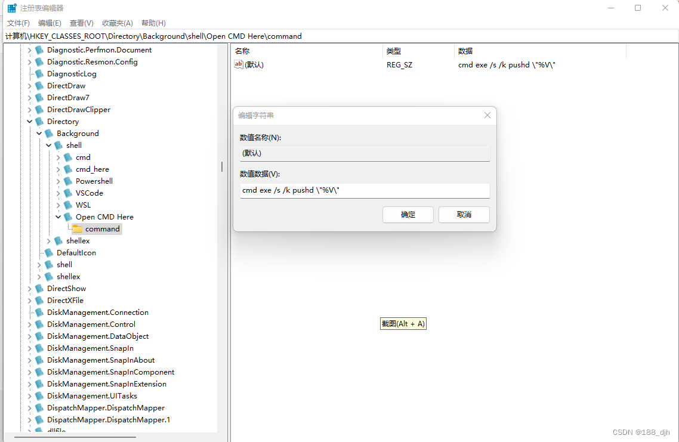
Task: Click the REG_SZ type cell
Action: (x=399, y=65)
